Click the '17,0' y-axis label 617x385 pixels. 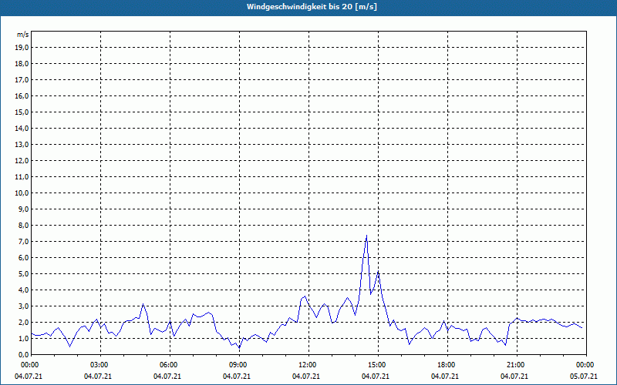[22, 80]
